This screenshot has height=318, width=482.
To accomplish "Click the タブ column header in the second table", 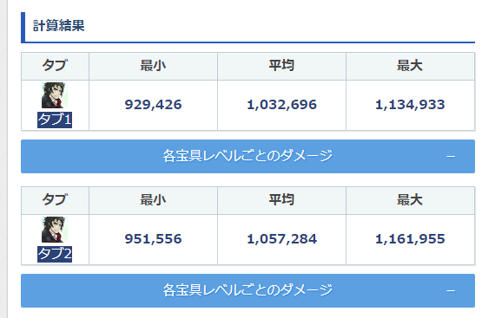I will coord(55,200).
